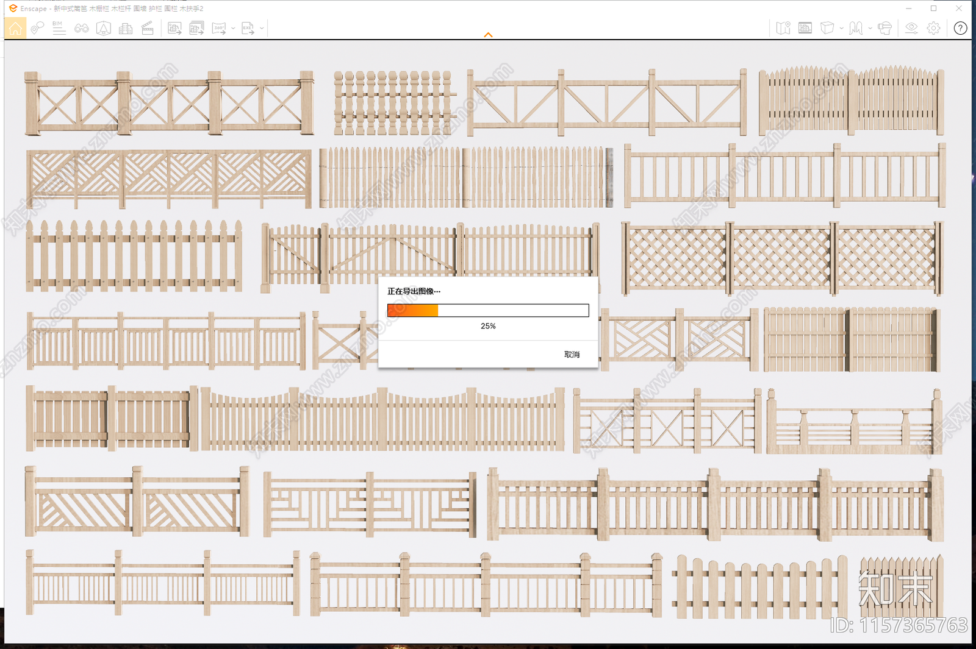
Task: Click the batch rendering export icon
Action: tap(196, 28)
